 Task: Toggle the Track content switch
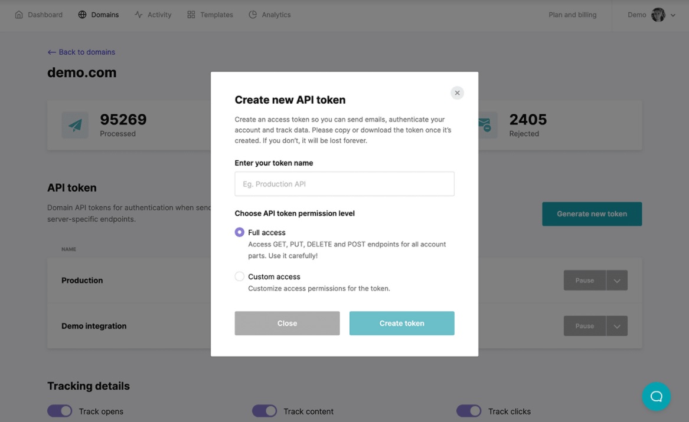[x=264, y=411]
